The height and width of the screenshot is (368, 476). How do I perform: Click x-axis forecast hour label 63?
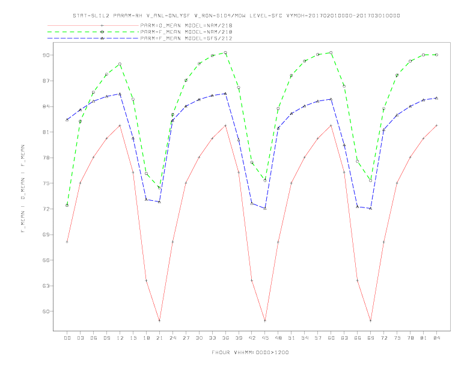coord(344,338)
